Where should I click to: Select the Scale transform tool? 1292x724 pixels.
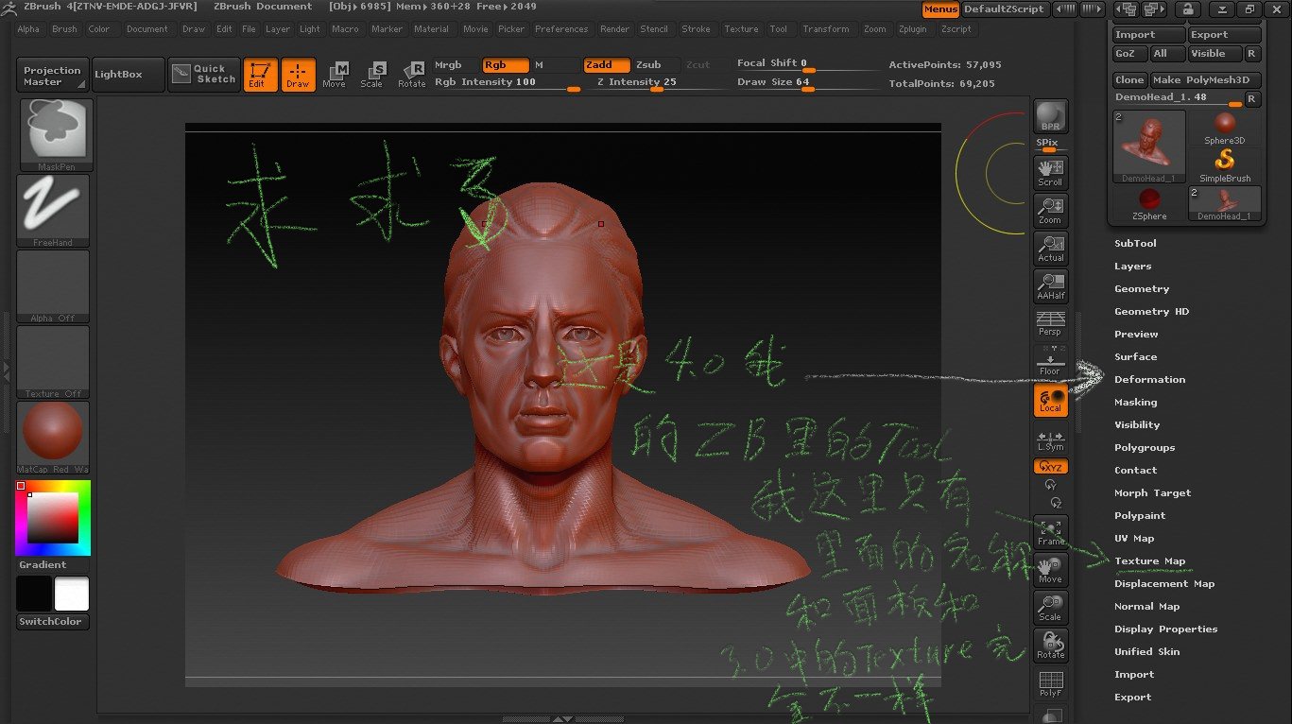click(372, 75)
